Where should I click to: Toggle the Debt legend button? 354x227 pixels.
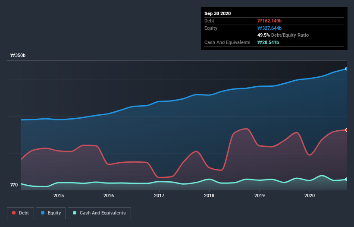click(20, 213)
